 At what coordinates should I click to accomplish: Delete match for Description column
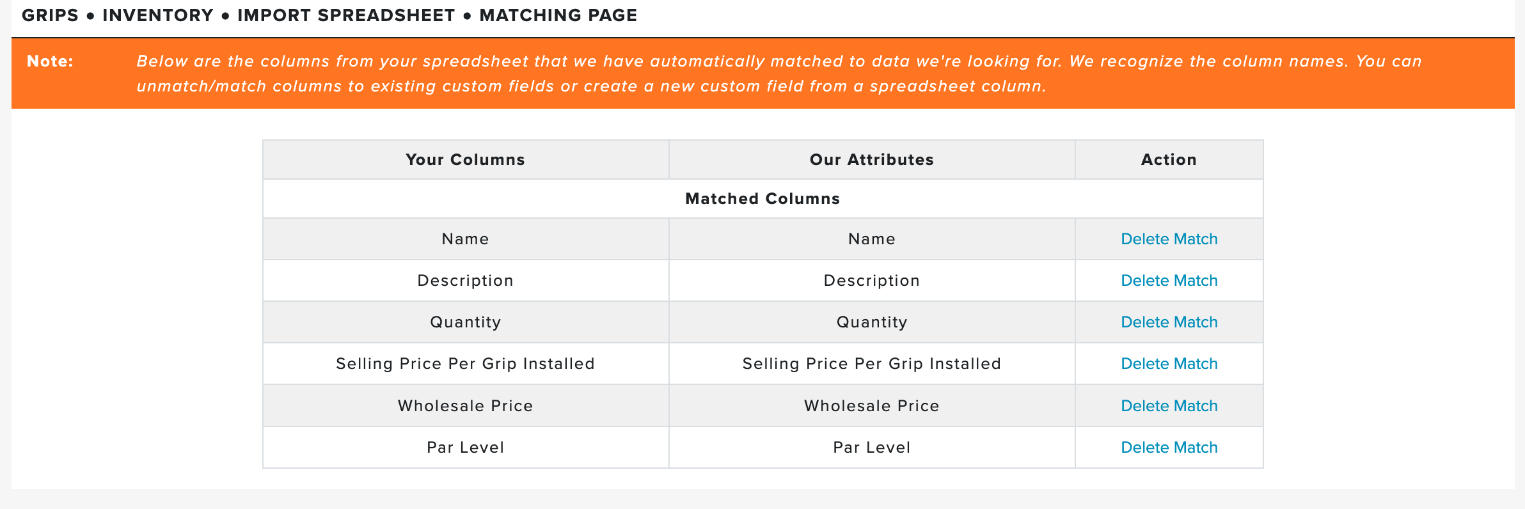1169,281
